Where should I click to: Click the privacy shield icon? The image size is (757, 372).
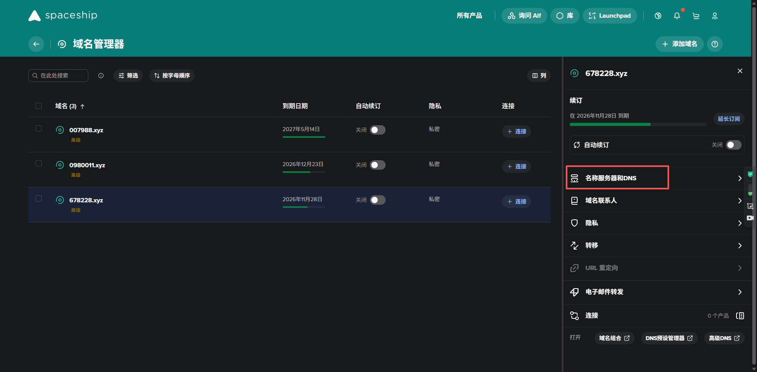click(574, 223)
